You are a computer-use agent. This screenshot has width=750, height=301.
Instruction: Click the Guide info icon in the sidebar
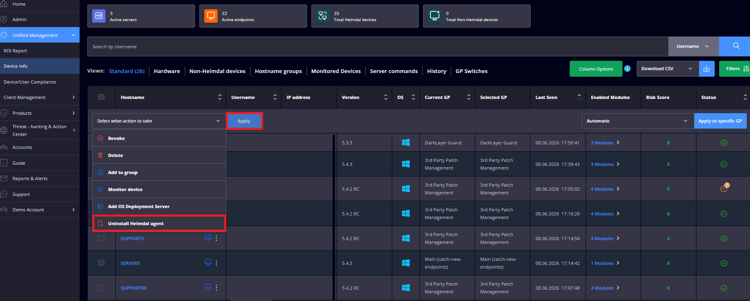click(4, 163)
